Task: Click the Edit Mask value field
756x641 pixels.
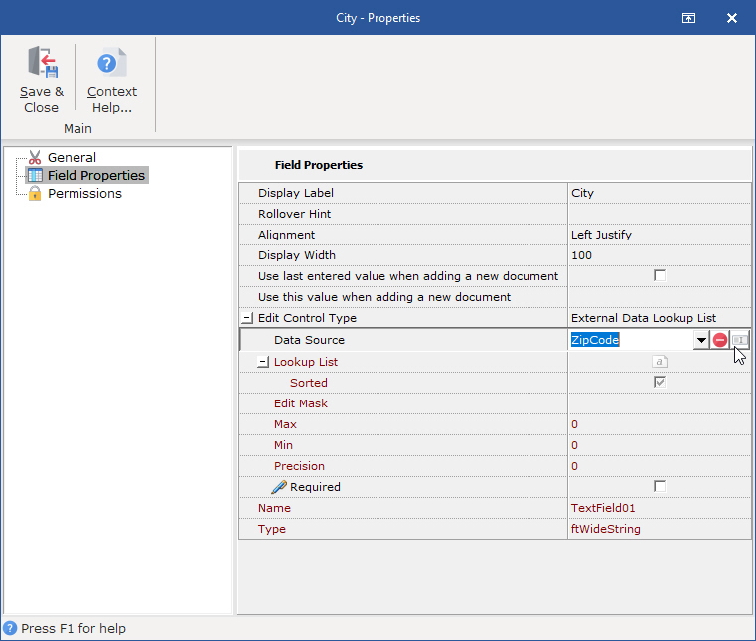Action: (659, 403)
